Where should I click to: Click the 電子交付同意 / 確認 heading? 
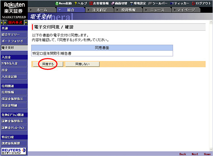click(54, 27)
